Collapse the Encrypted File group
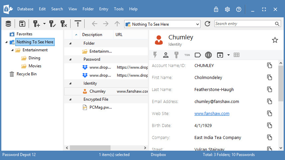Image resolution: width=285 pixels, height=160 pixels. pos(70,99)
